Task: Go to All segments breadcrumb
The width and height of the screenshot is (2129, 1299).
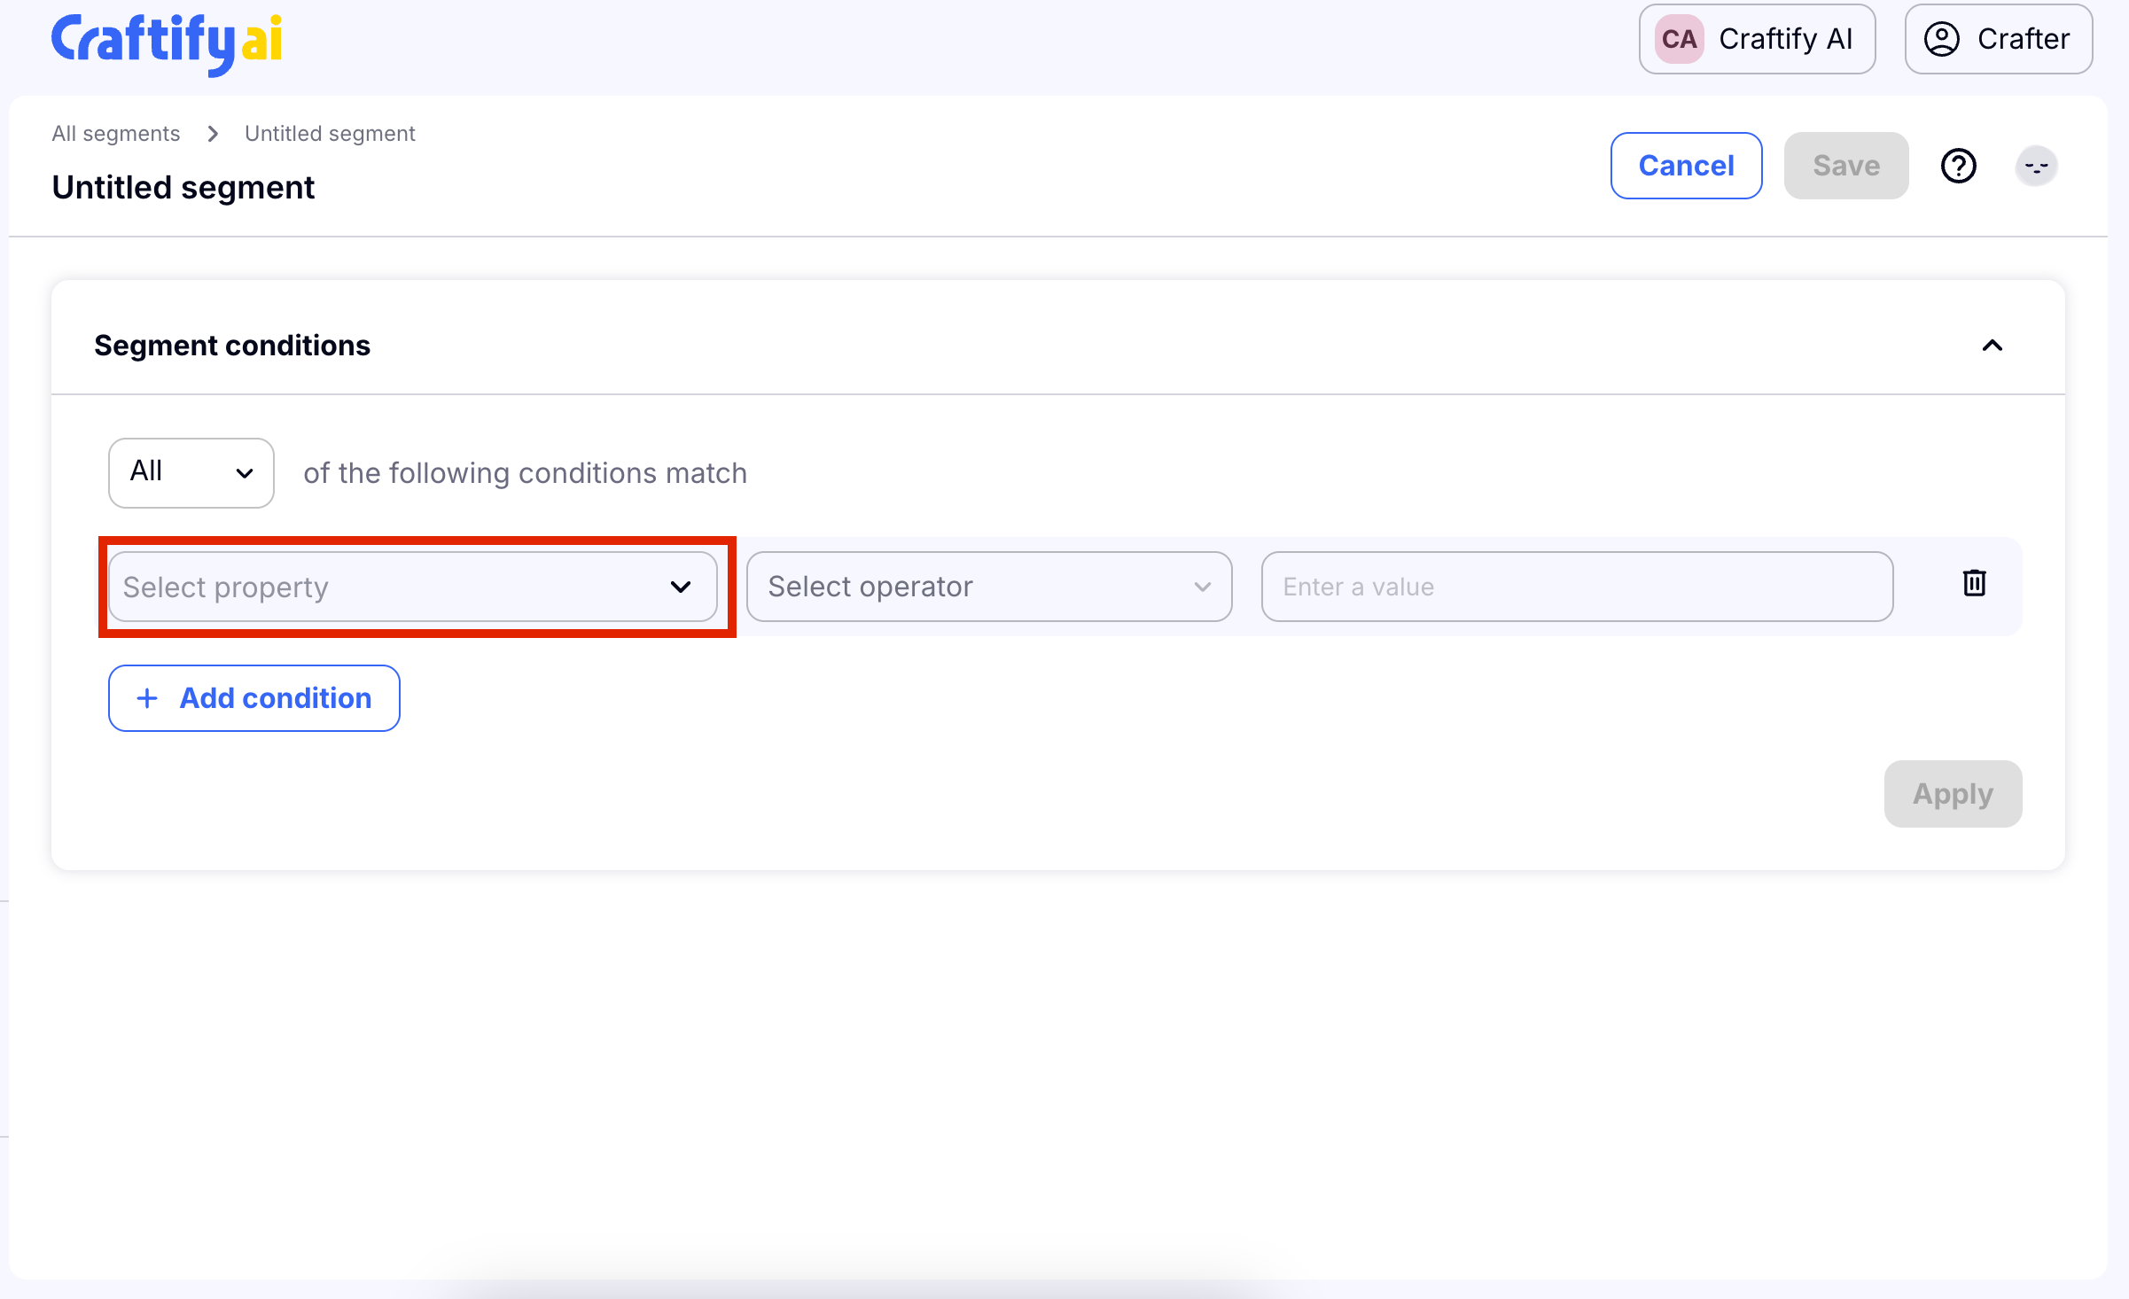Action: tap(116, 134)
